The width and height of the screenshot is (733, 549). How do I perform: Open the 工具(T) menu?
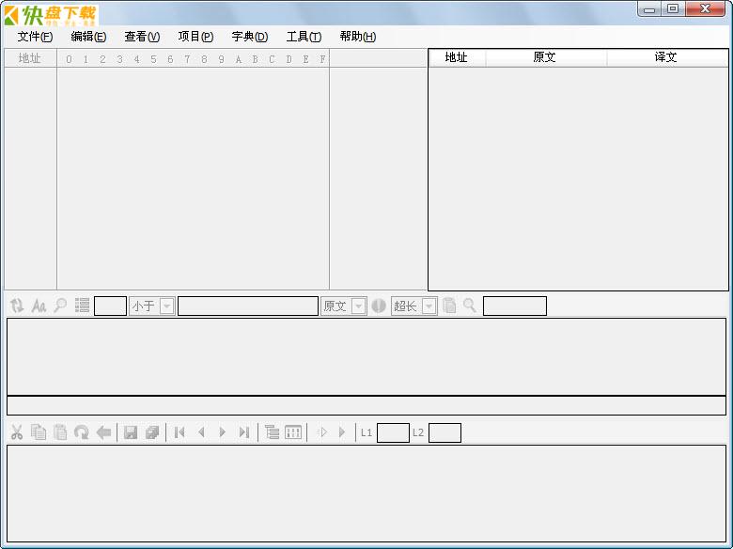(304, 37)
